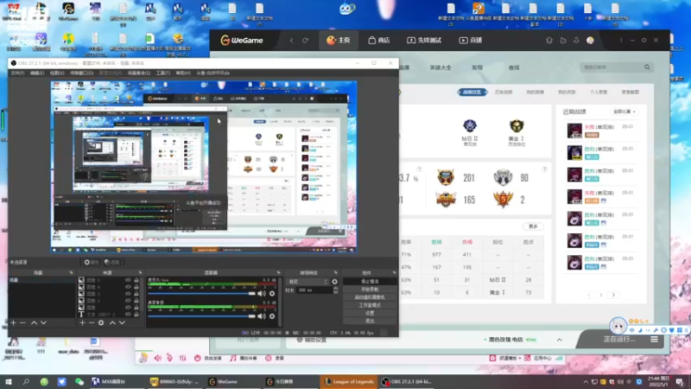Screen dimensions: 691x389
Task: Click the 钻石 II rank emblem
Action: pos(469,126)
